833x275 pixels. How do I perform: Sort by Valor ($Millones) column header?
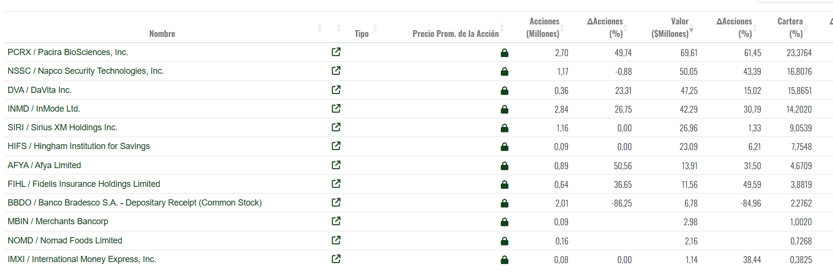point(671,28)
